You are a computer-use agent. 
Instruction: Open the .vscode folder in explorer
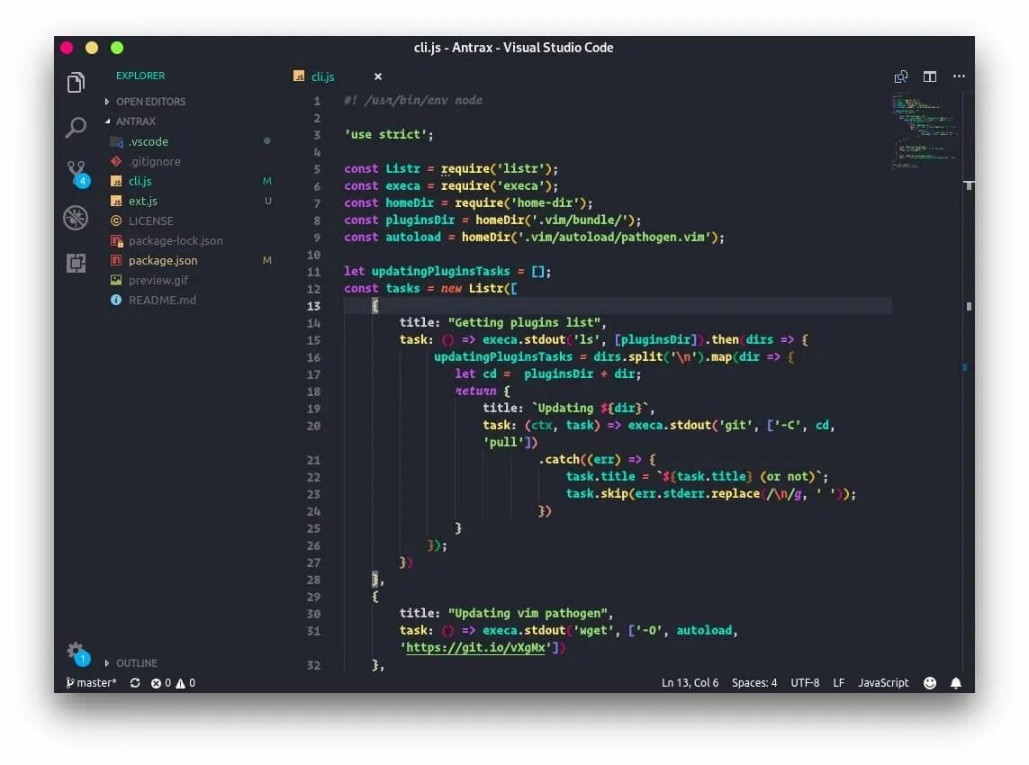coord(149,141)
